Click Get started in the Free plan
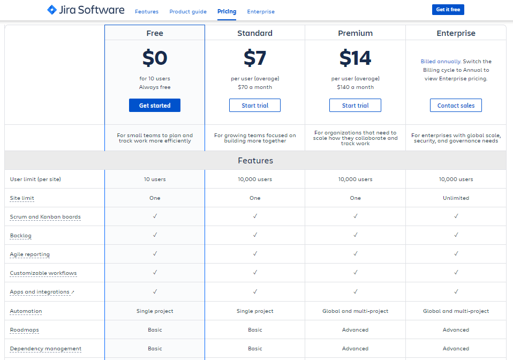 click(155, 106)
